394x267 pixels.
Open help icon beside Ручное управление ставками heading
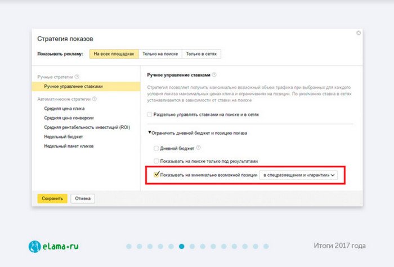(x=214, y=75)
